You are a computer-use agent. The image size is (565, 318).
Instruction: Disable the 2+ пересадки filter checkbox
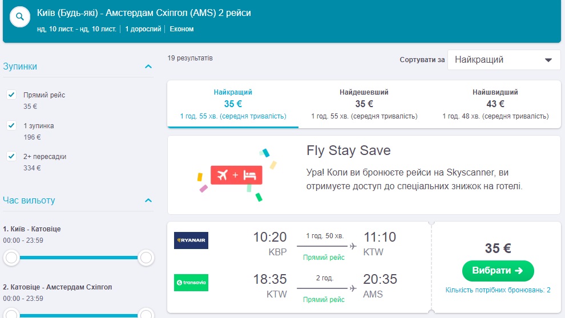[11, 156]
